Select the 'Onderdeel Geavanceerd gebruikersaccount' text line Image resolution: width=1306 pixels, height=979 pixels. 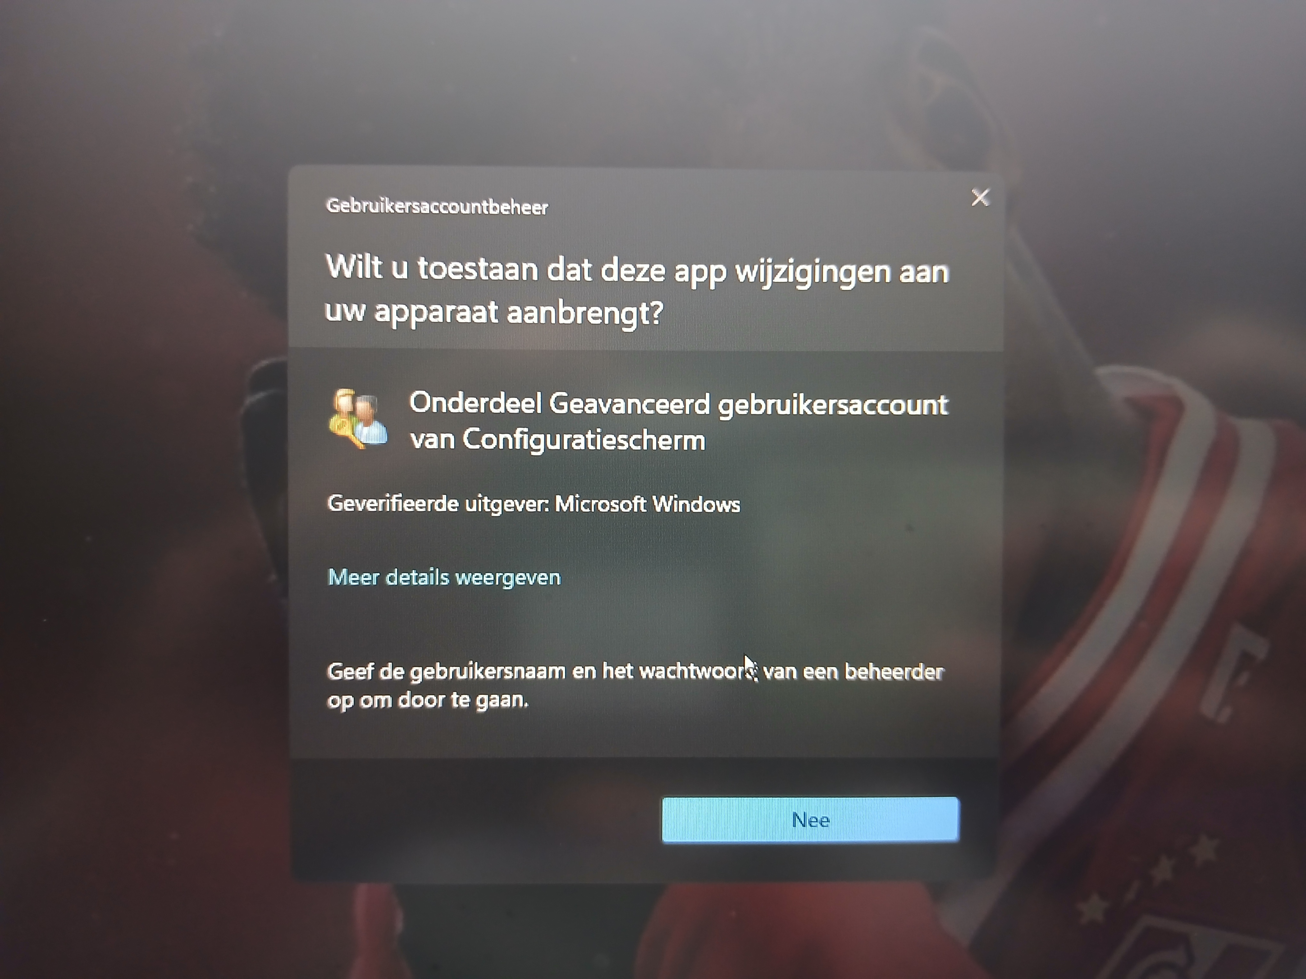point(679,405)
